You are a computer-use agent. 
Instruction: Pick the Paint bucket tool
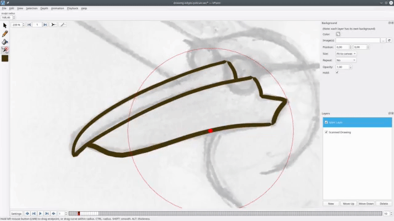pos(5,42)
